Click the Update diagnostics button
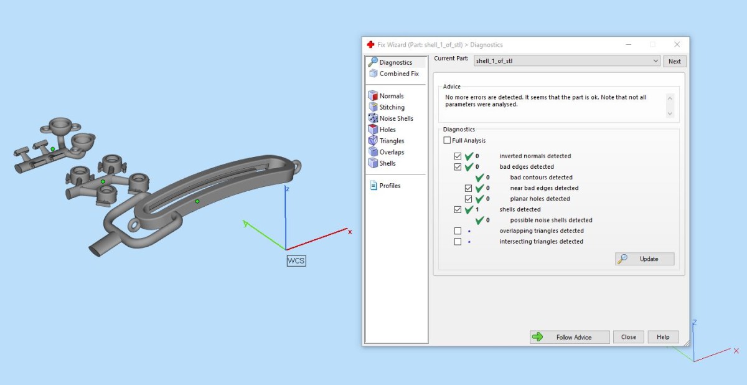 pyautogui.click(x=644, y=259)
